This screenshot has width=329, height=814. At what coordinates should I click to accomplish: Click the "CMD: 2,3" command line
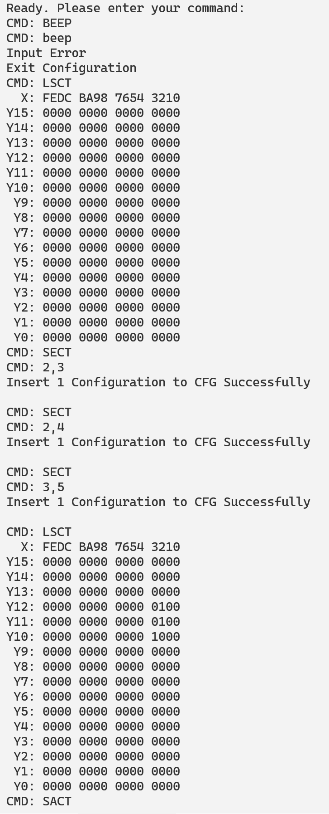(35, 367)
